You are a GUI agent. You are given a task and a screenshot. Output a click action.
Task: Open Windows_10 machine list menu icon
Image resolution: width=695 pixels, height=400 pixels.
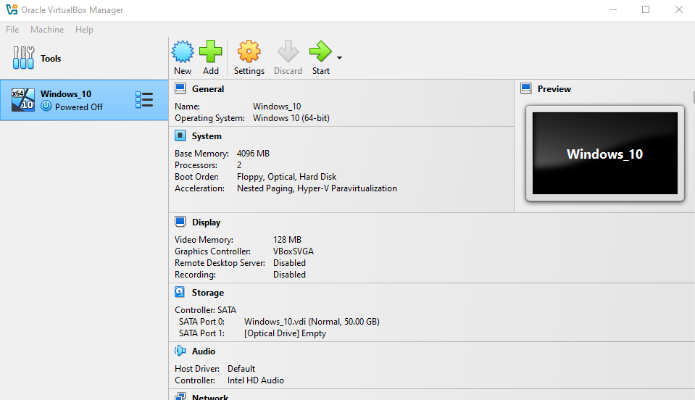click(144, 100)
